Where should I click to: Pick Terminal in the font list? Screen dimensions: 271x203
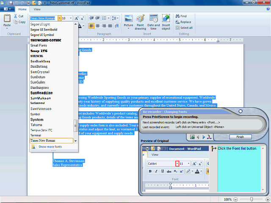coord(52,135)
